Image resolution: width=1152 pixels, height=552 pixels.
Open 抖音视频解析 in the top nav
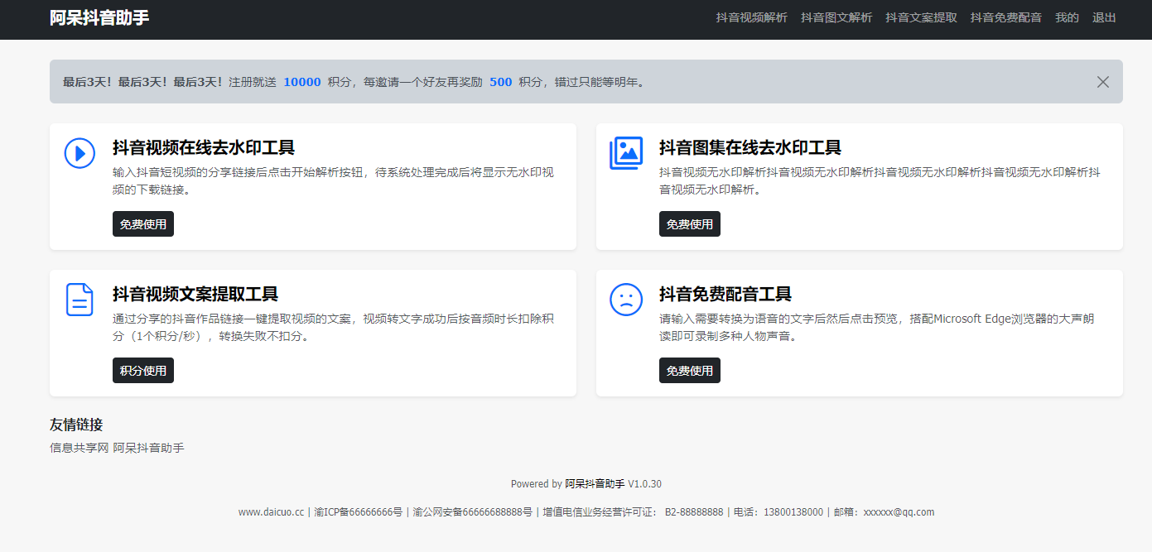752,17
